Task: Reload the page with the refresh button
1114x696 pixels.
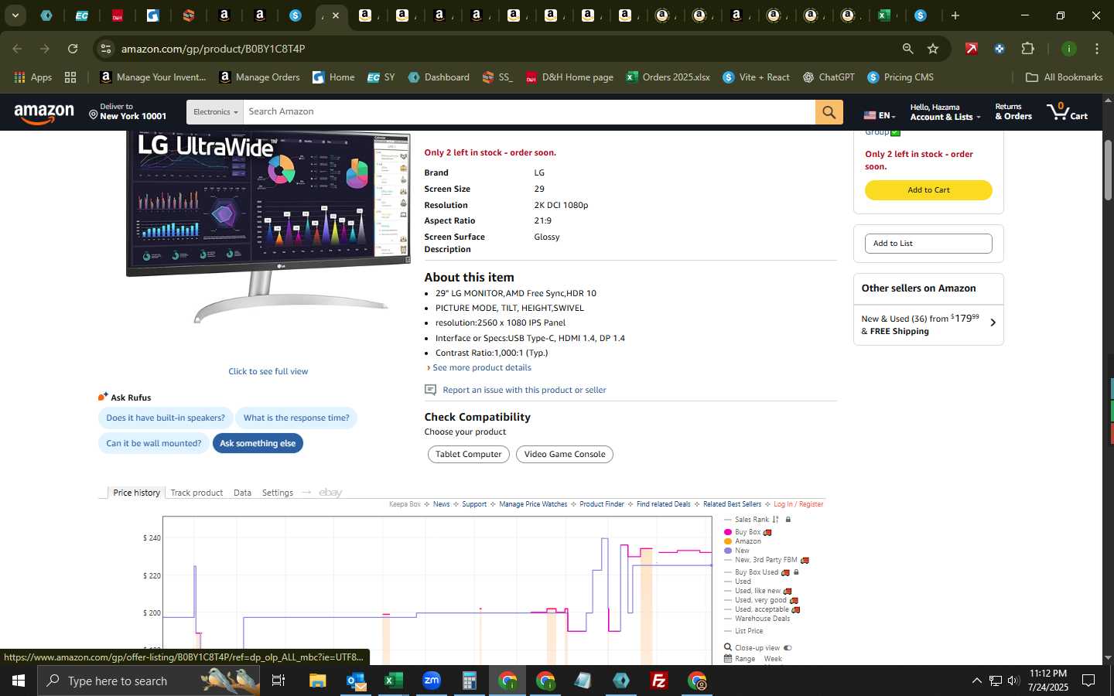Action: point(73,49)
